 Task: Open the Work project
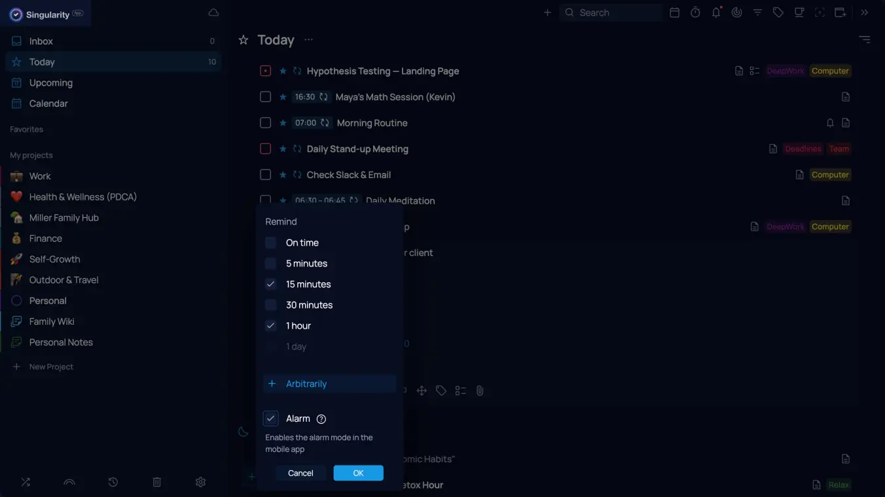click(113, 176)
